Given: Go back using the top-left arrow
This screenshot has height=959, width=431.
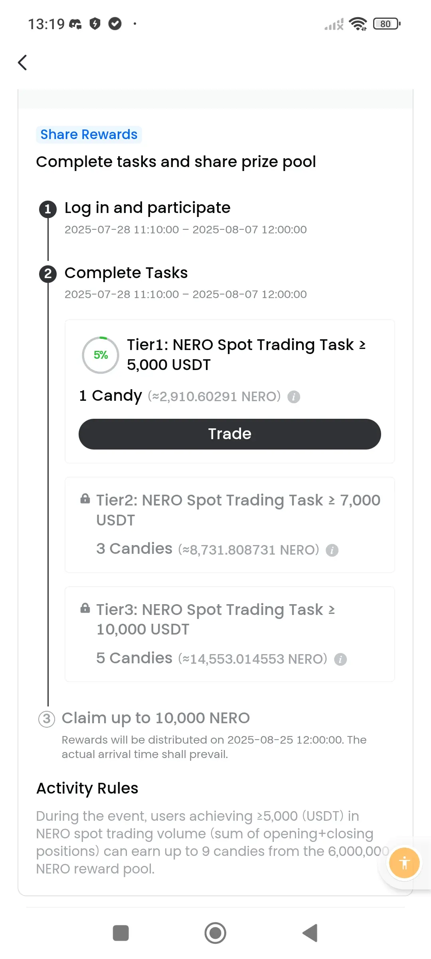Looking at the screenshot, I should tap(23, 62).
